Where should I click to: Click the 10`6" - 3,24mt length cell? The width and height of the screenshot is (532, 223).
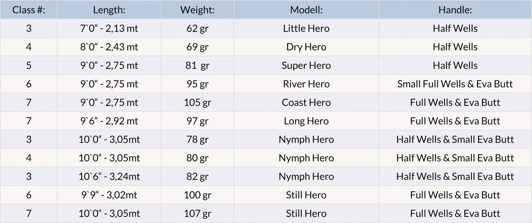[x=109, y=176]
